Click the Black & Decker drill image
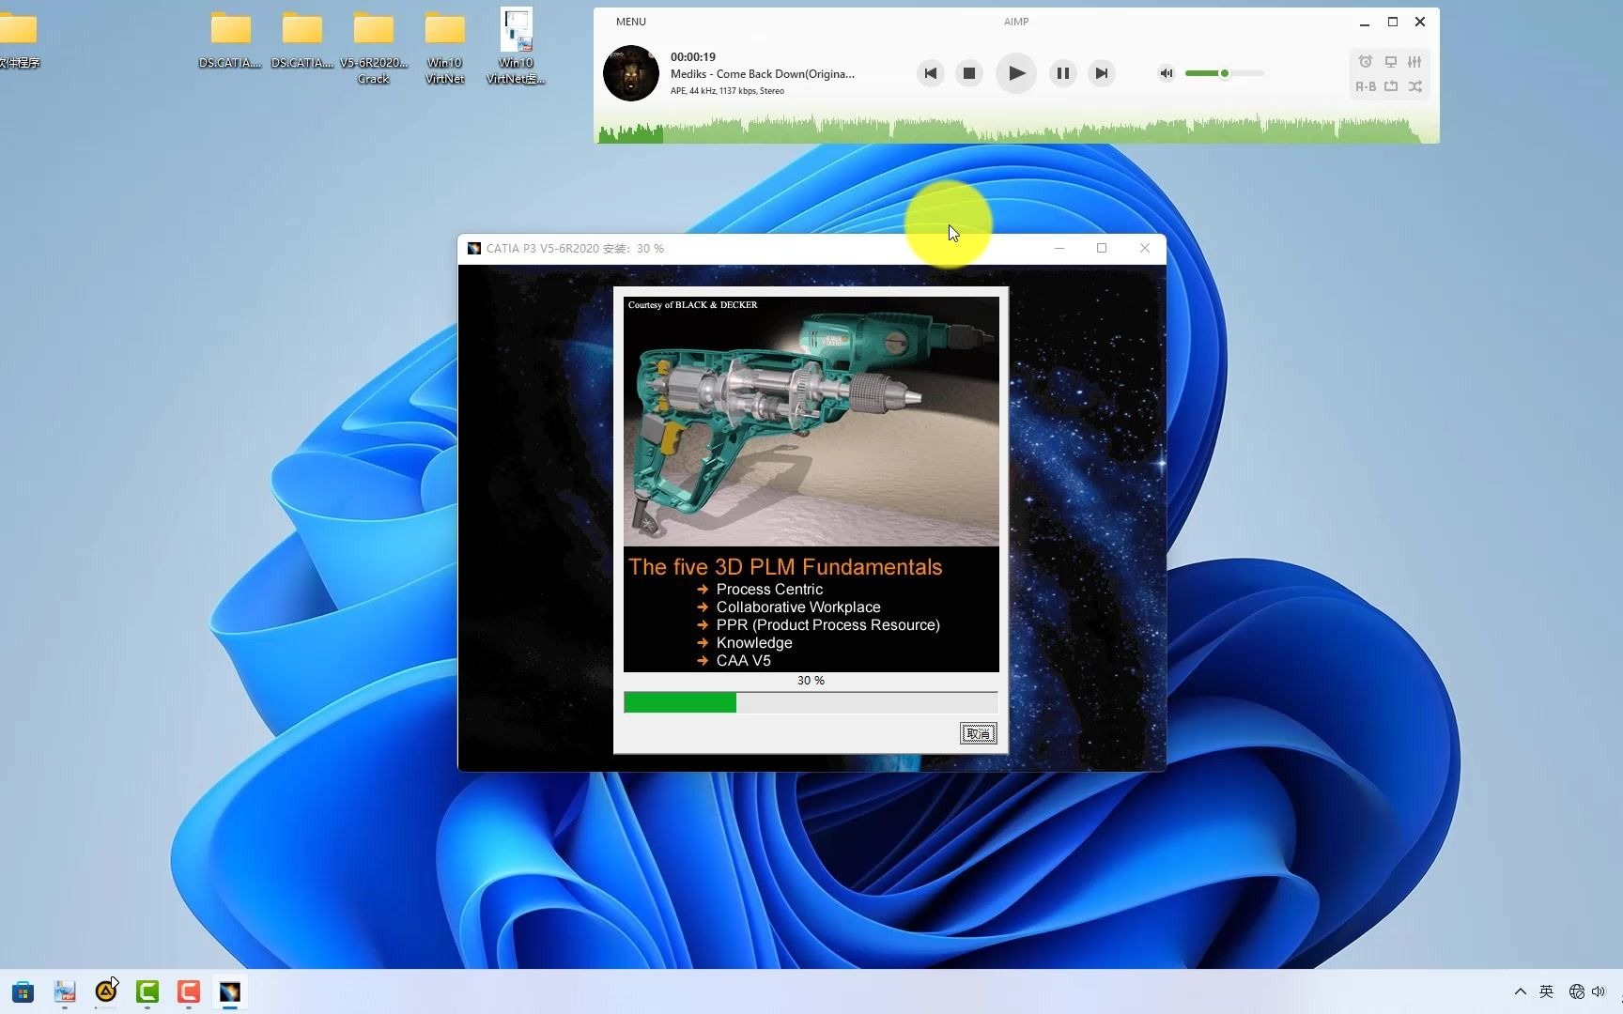1623x1014 pixels. pos(811,421)
